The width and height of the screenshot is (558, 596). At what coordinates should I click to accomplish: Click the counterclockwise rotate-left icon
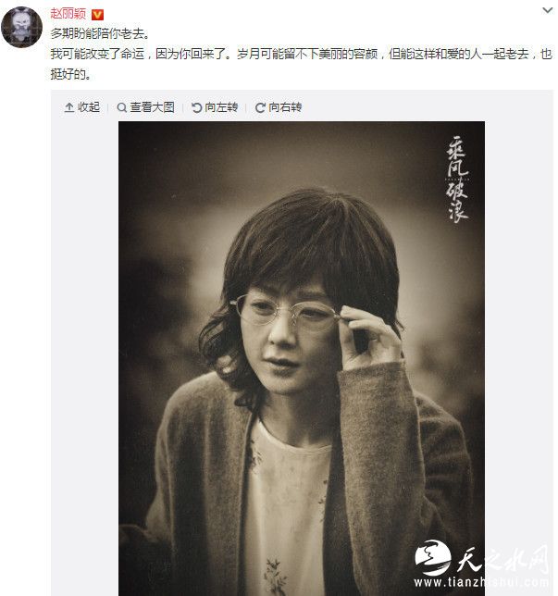coord(196,108)
